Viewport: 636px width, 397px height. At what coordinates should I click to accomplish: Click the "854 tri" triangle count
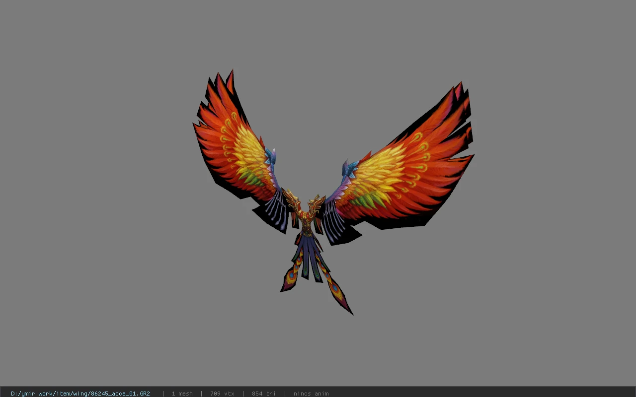tap(263, 394)
